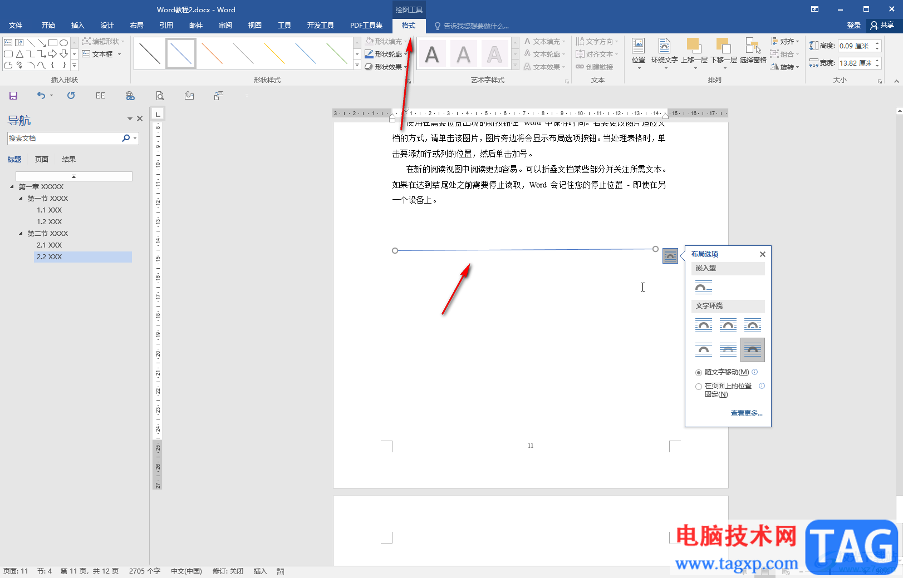Select the rectangle shape in shapes gallery
The image size is (903, 578).
pos(53,42)
